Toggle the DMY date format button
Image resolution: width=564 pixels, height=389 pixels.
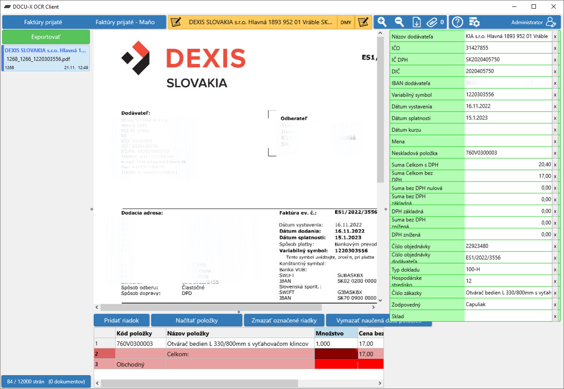pos(346,22)
